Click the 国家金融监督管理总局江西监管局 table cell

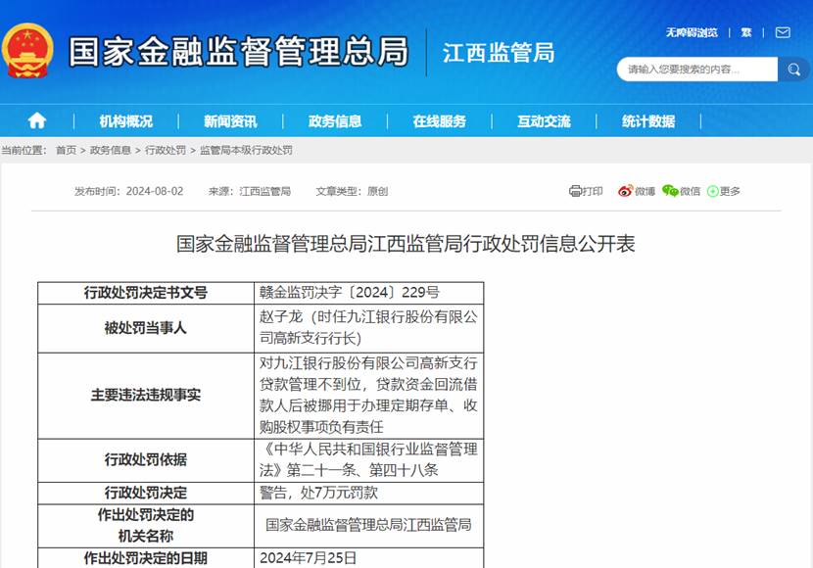coord(369,526)
